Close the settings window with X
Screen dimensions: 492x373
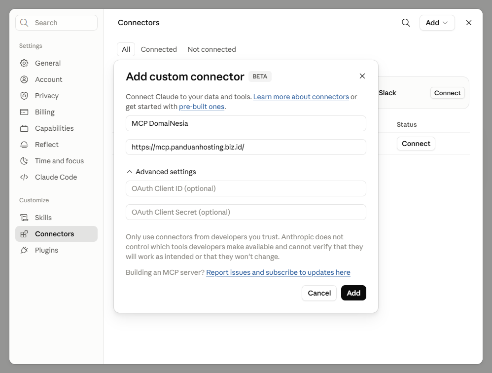(469, 23)
